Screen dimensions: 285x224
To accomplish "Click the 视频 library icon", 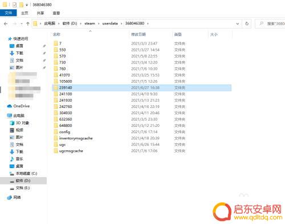I will pos(12,130).
